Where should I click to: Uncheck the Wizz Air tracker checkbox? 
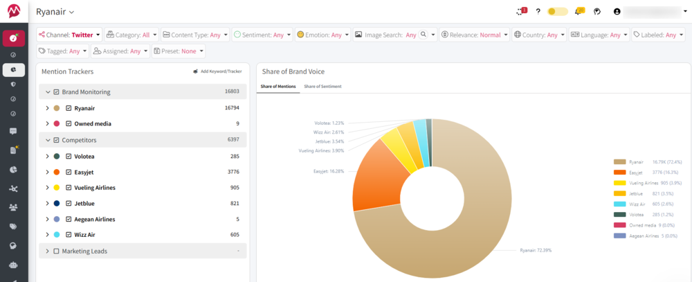(69, 235)
